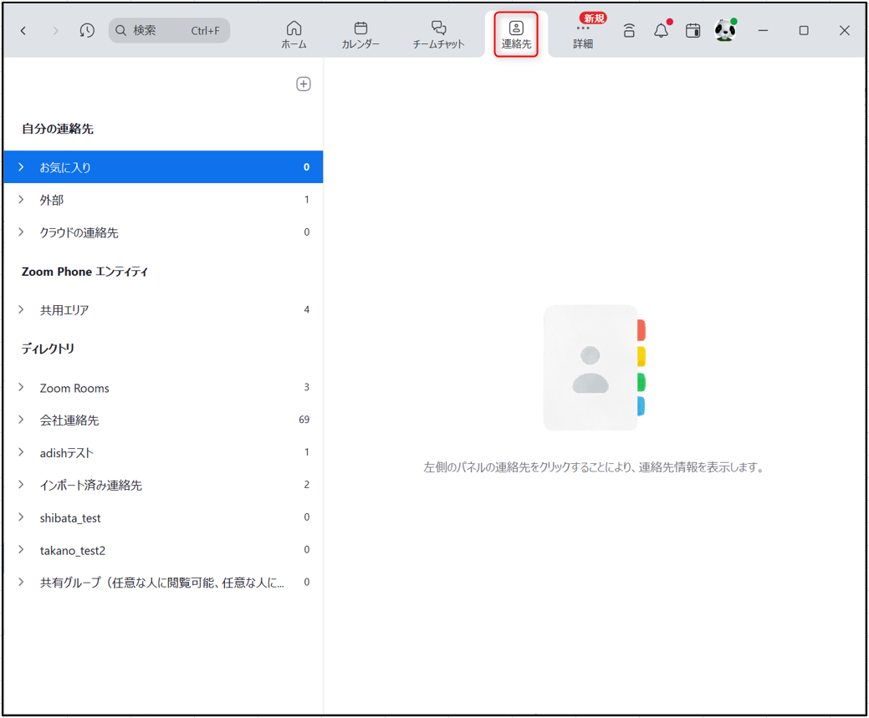
Task: Select the インポート済み連絡先 group
Action: (90, 485)
